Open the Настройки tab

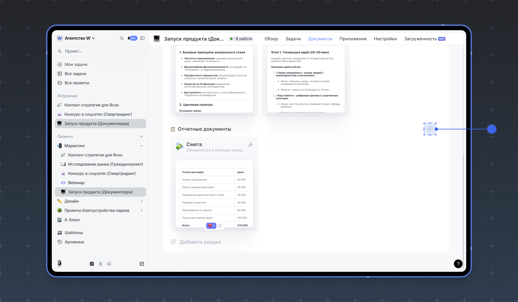[x=385, y=39]
